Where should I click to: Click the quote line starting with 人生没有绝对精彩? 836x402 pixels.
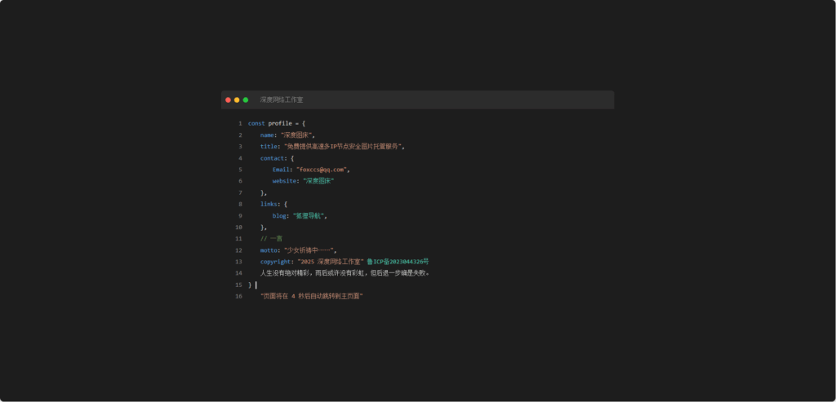(345, 273)
